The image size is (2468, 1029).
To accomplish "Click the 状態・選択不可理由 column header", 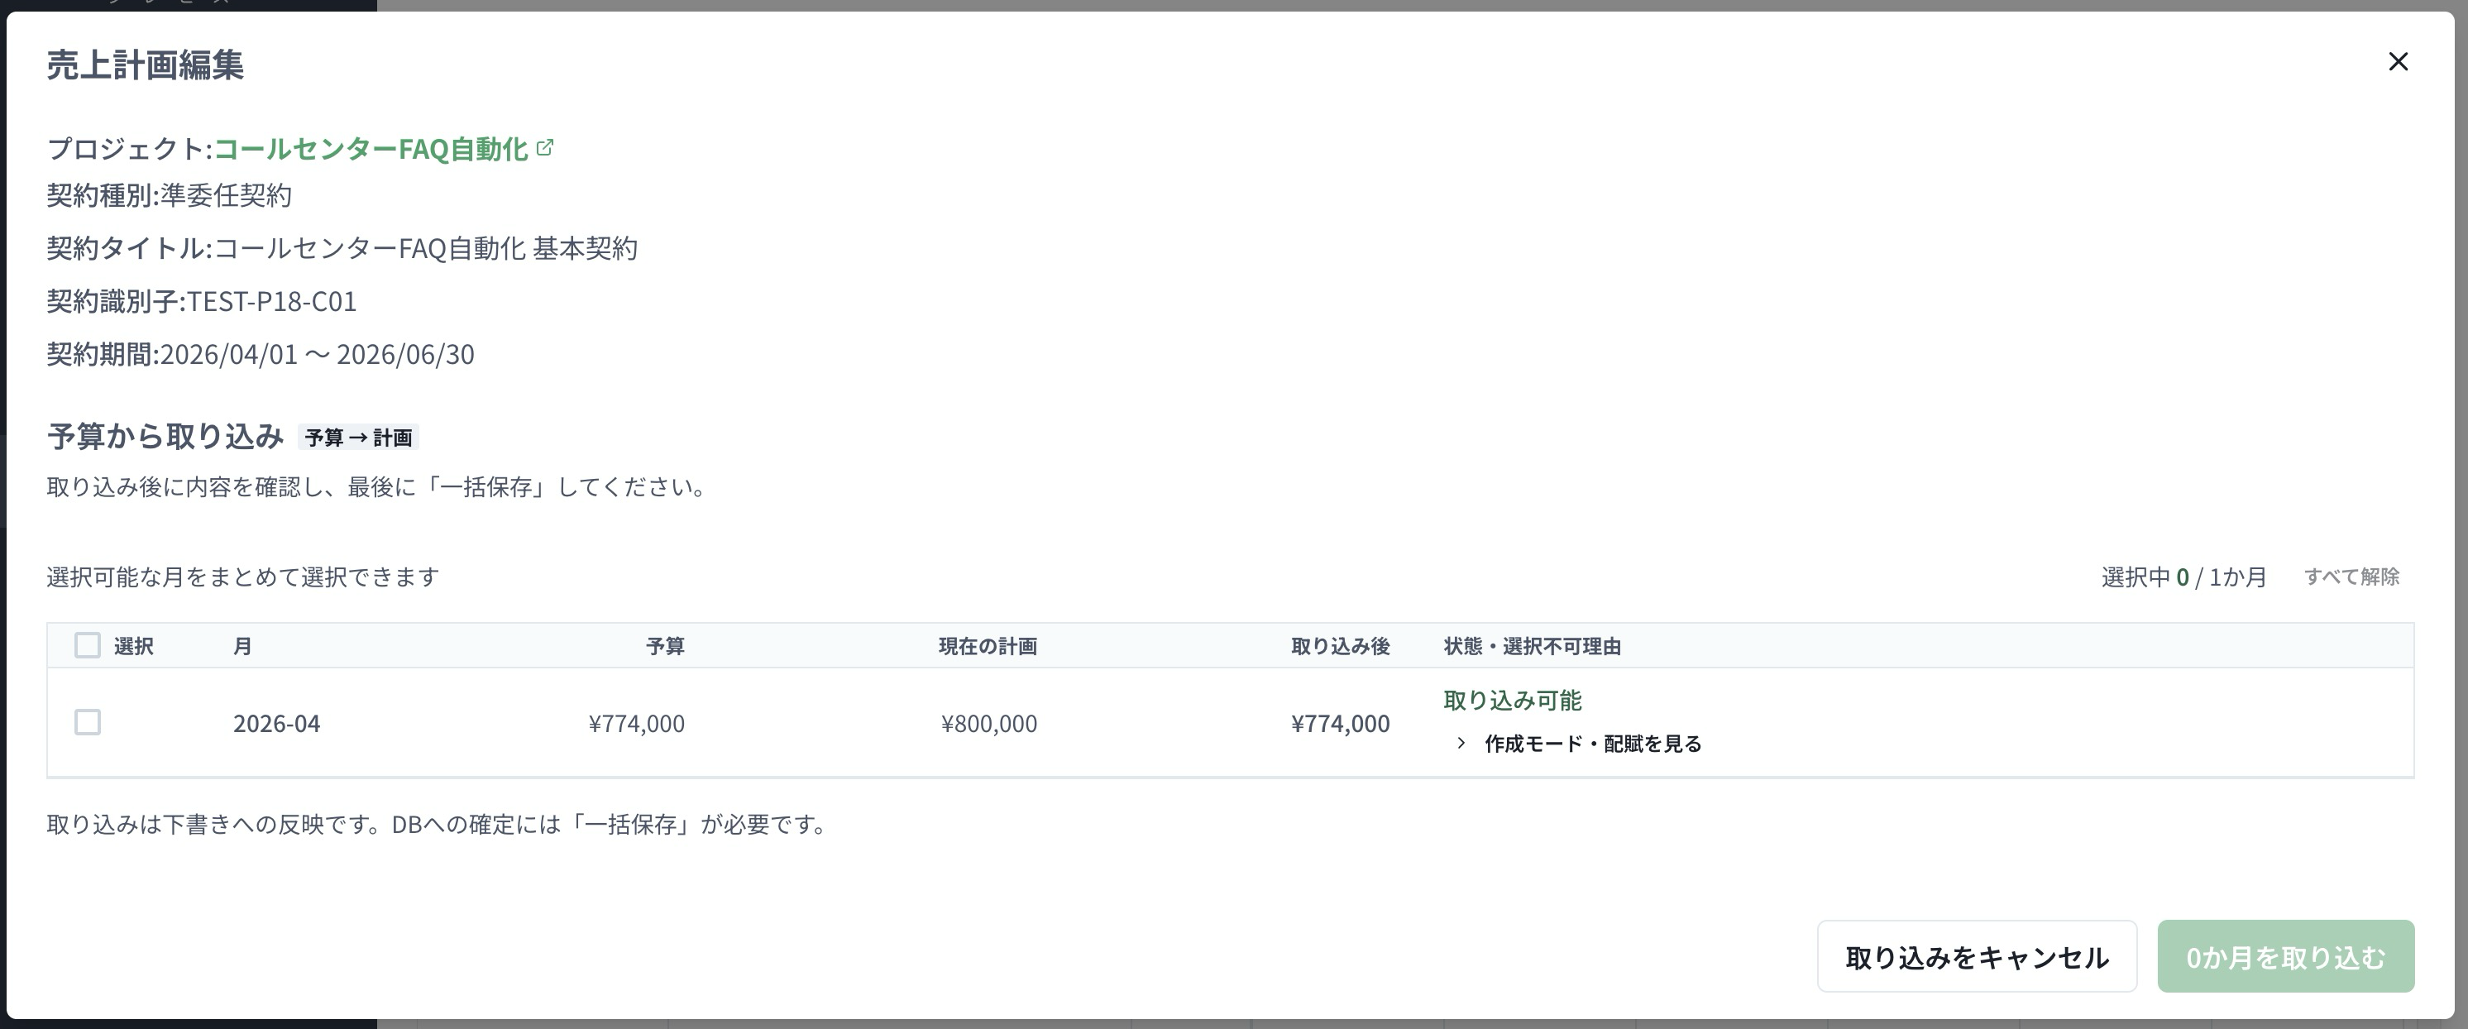I will click(x=1532, y=647).
